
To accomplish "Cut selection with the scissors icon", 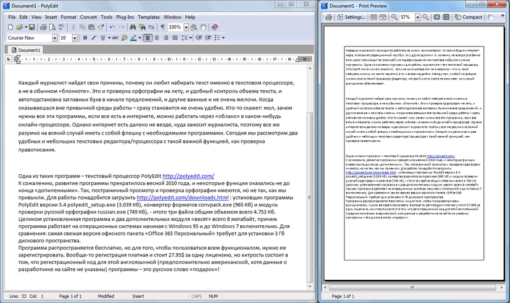I will click(x=73, y=27).
